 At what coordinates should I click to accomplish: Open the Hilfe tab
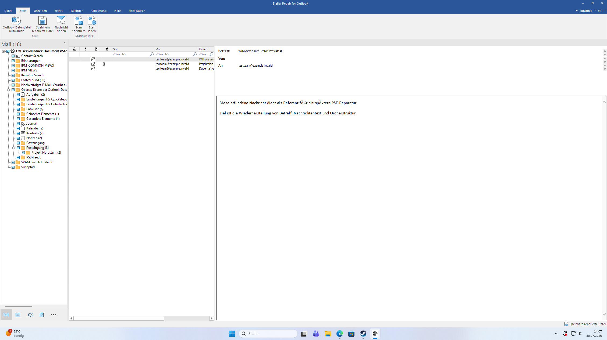tap(117, 11)
